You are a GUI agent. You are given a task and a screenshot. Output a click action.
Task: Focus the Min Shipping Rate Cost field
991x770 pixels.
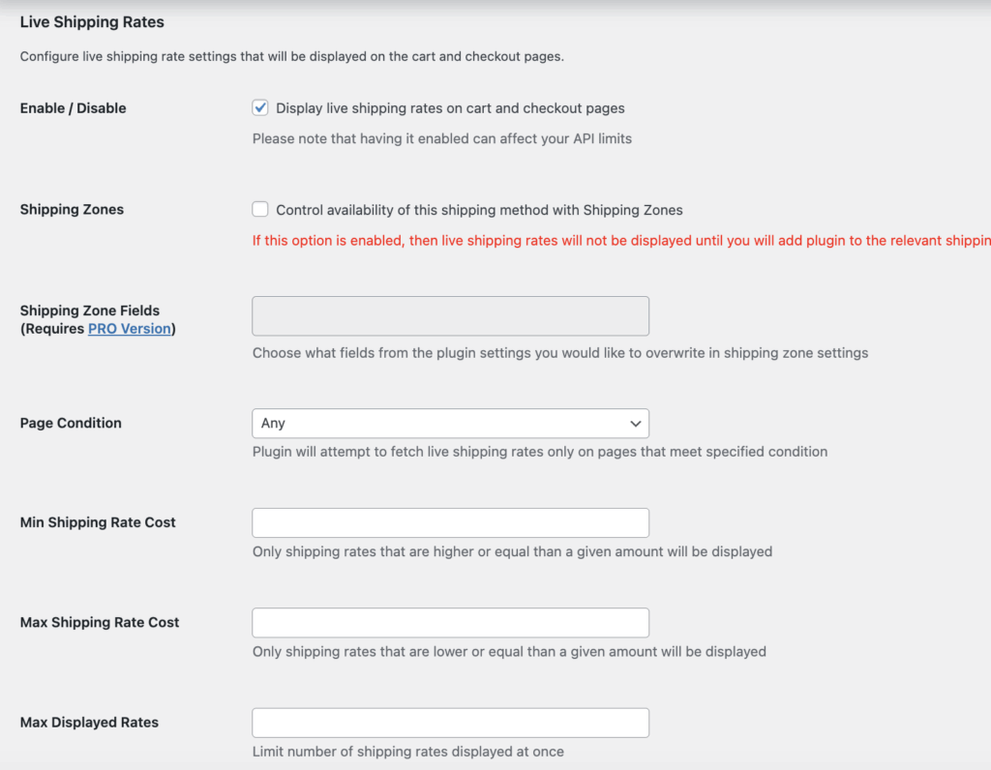(450, 523)
